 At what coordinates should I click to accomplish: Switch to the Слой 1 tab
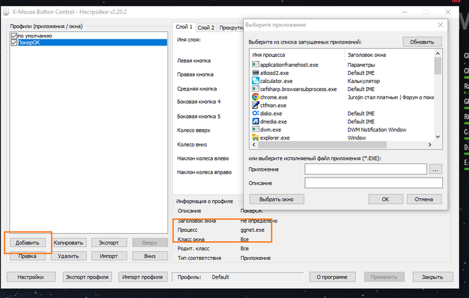pos(184,27)
